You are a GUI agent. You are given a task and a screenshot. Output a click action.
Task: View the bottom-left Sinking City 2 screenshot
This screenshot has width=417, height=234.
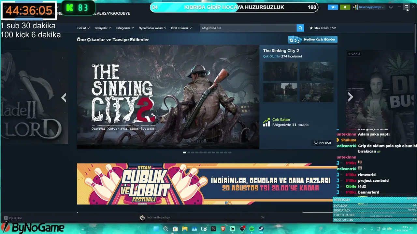pos(280,93)
